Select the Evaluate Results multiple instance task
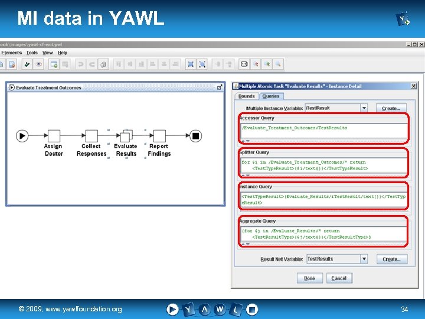This screenshot has width=425, height=319. point(126,136)
